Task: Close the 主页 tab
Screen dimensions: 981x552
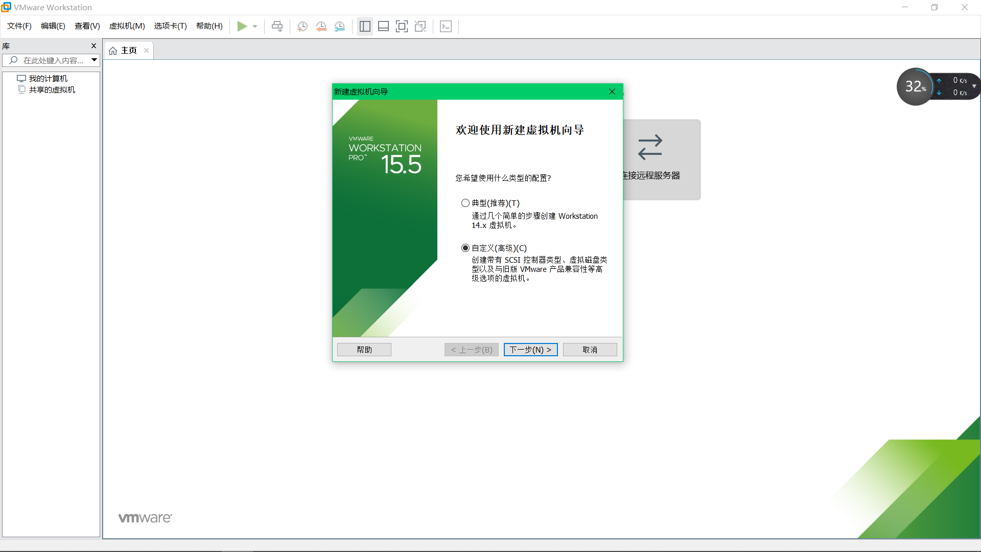Action: pyautogui.click(x=147, y=50)
